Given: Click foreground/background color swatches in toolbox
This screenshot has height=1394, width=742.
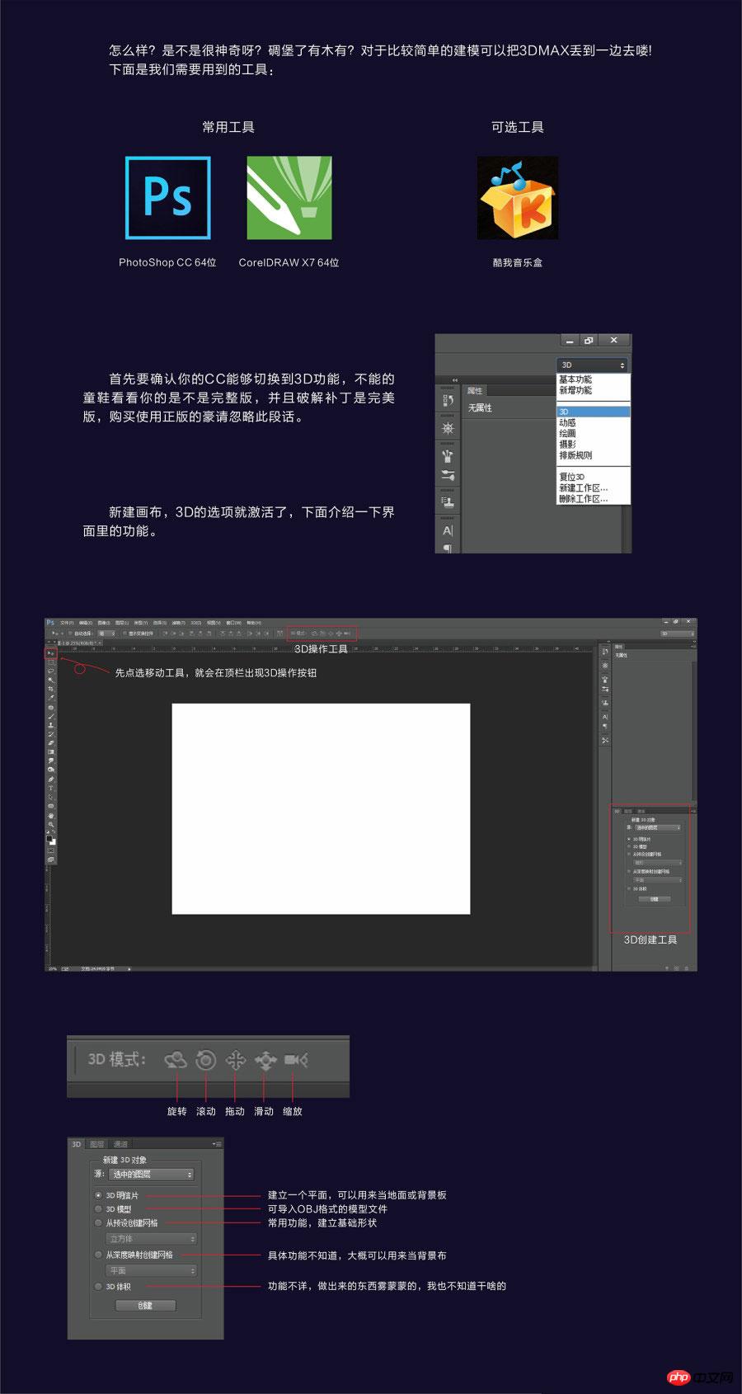Looking at the screenshot, I should pos(51,838).
